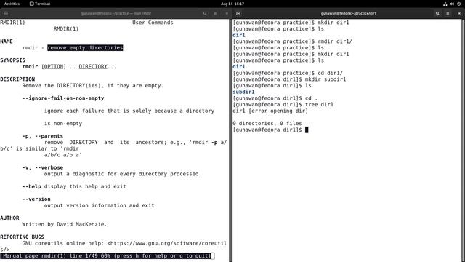The image size is (465, 262).
Task: Click the underlined OPTION word in the synopsis
Action: (54, 66)
